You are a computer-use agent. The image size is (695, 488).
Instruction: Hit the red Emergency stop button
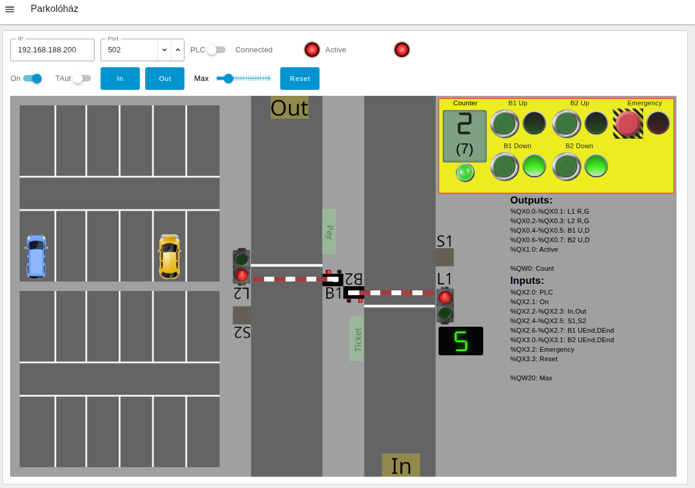coord(628,123)
